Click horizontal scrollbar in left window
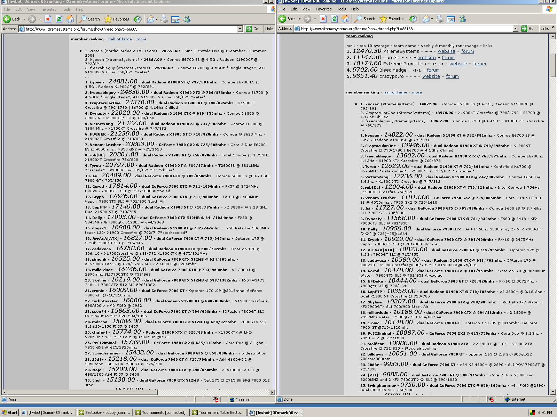Image resolution: width=557 pixels, height=417 pixels. [x=83, y=392]
